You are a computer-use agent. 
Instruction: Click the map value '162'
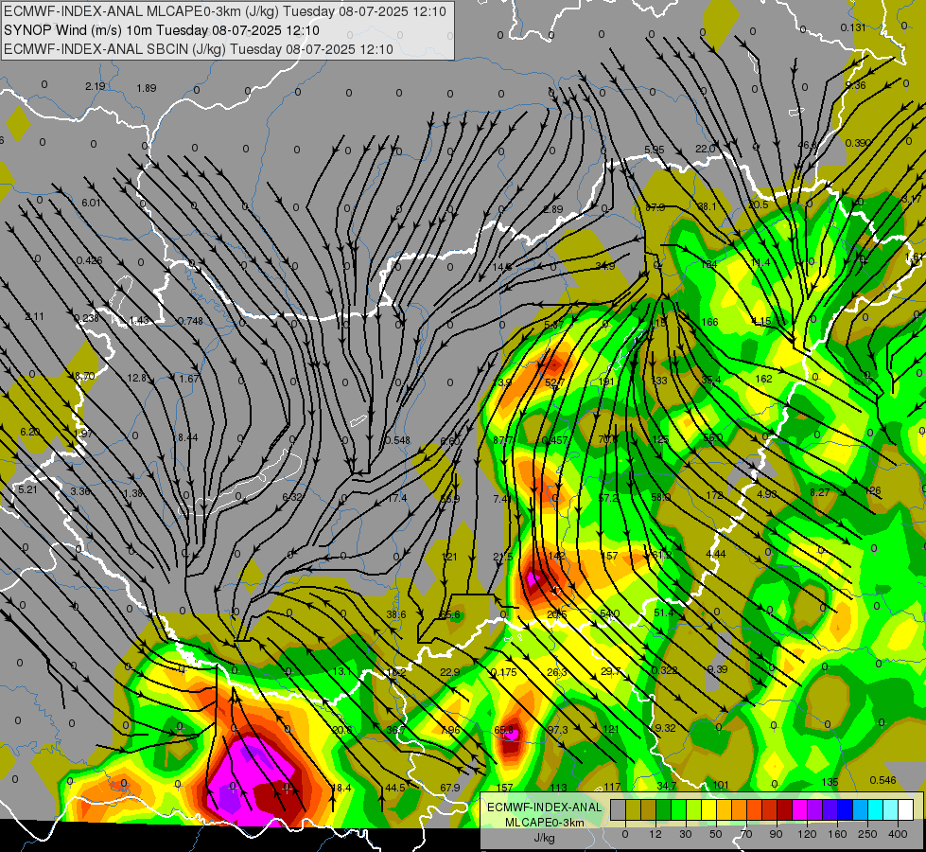[763, 379]
